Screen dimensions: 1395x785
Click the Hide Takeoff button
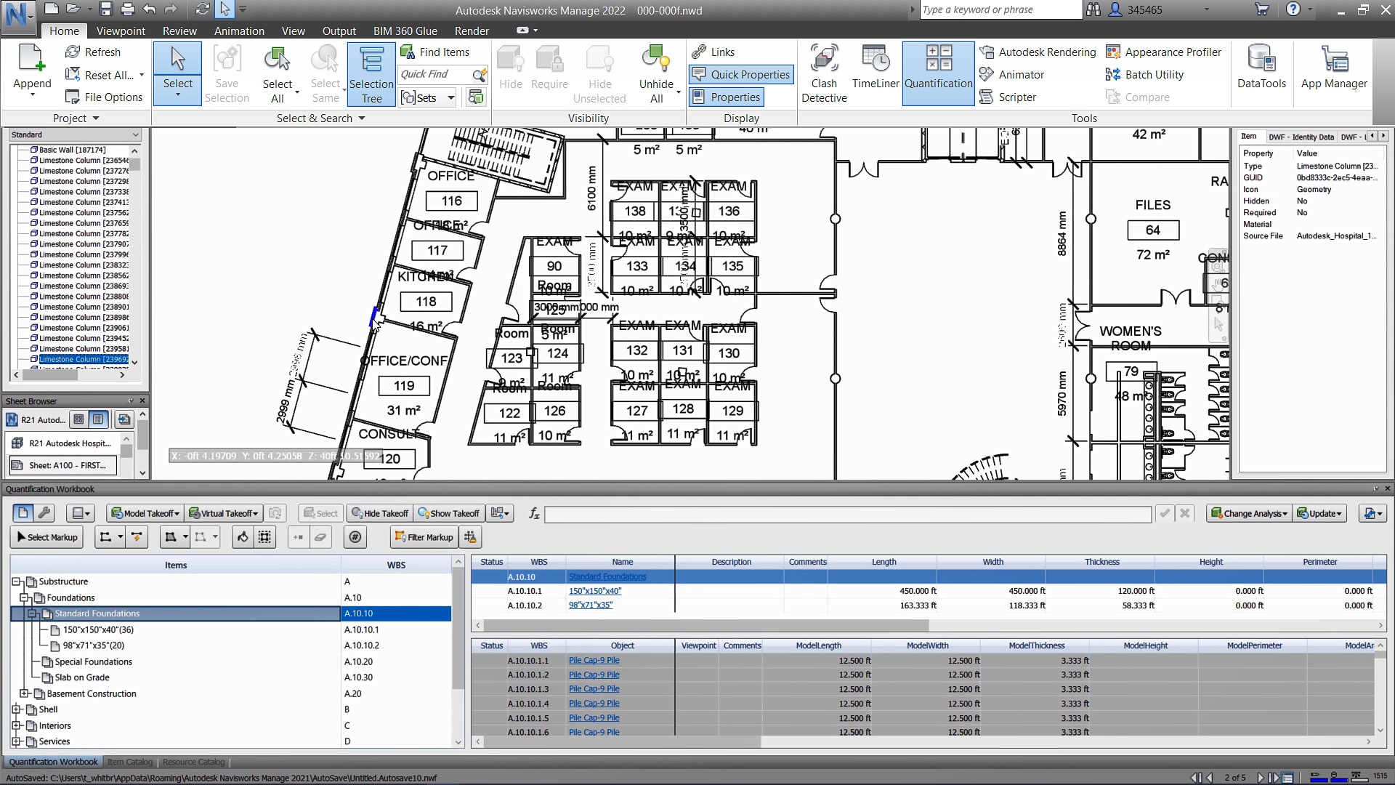pyautogui.click(x=379, y=513)
